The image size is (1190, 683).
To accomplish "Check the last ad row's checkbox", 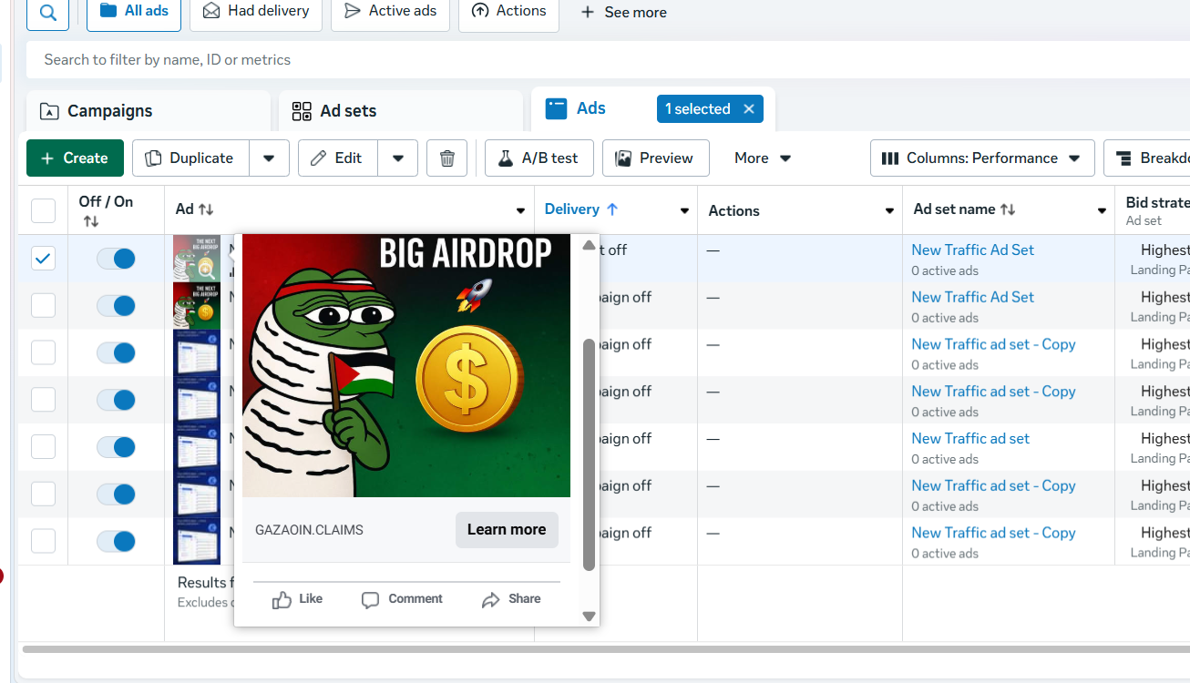I will coord(43,542).
